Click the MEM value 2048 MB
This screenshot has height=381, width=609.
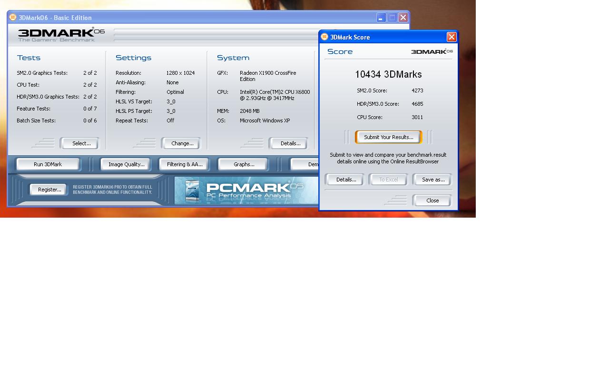249,111
